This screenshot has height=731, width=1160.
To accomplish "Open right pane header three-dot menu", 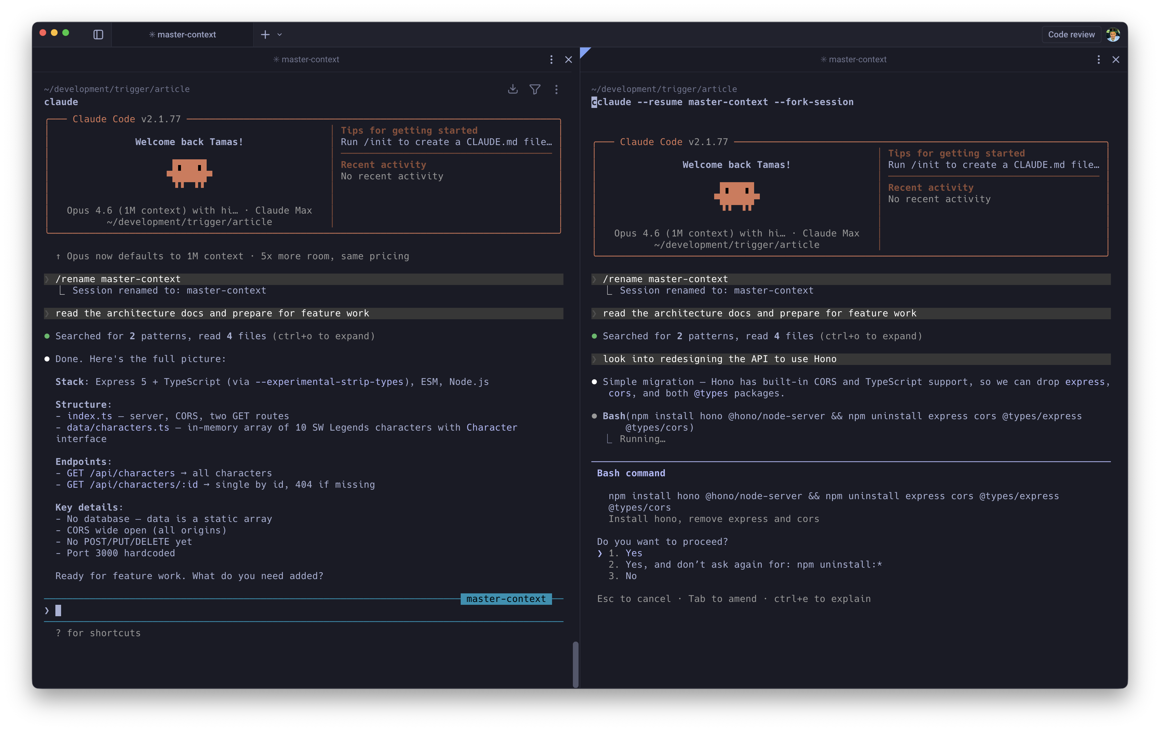I will [1098, 59].
